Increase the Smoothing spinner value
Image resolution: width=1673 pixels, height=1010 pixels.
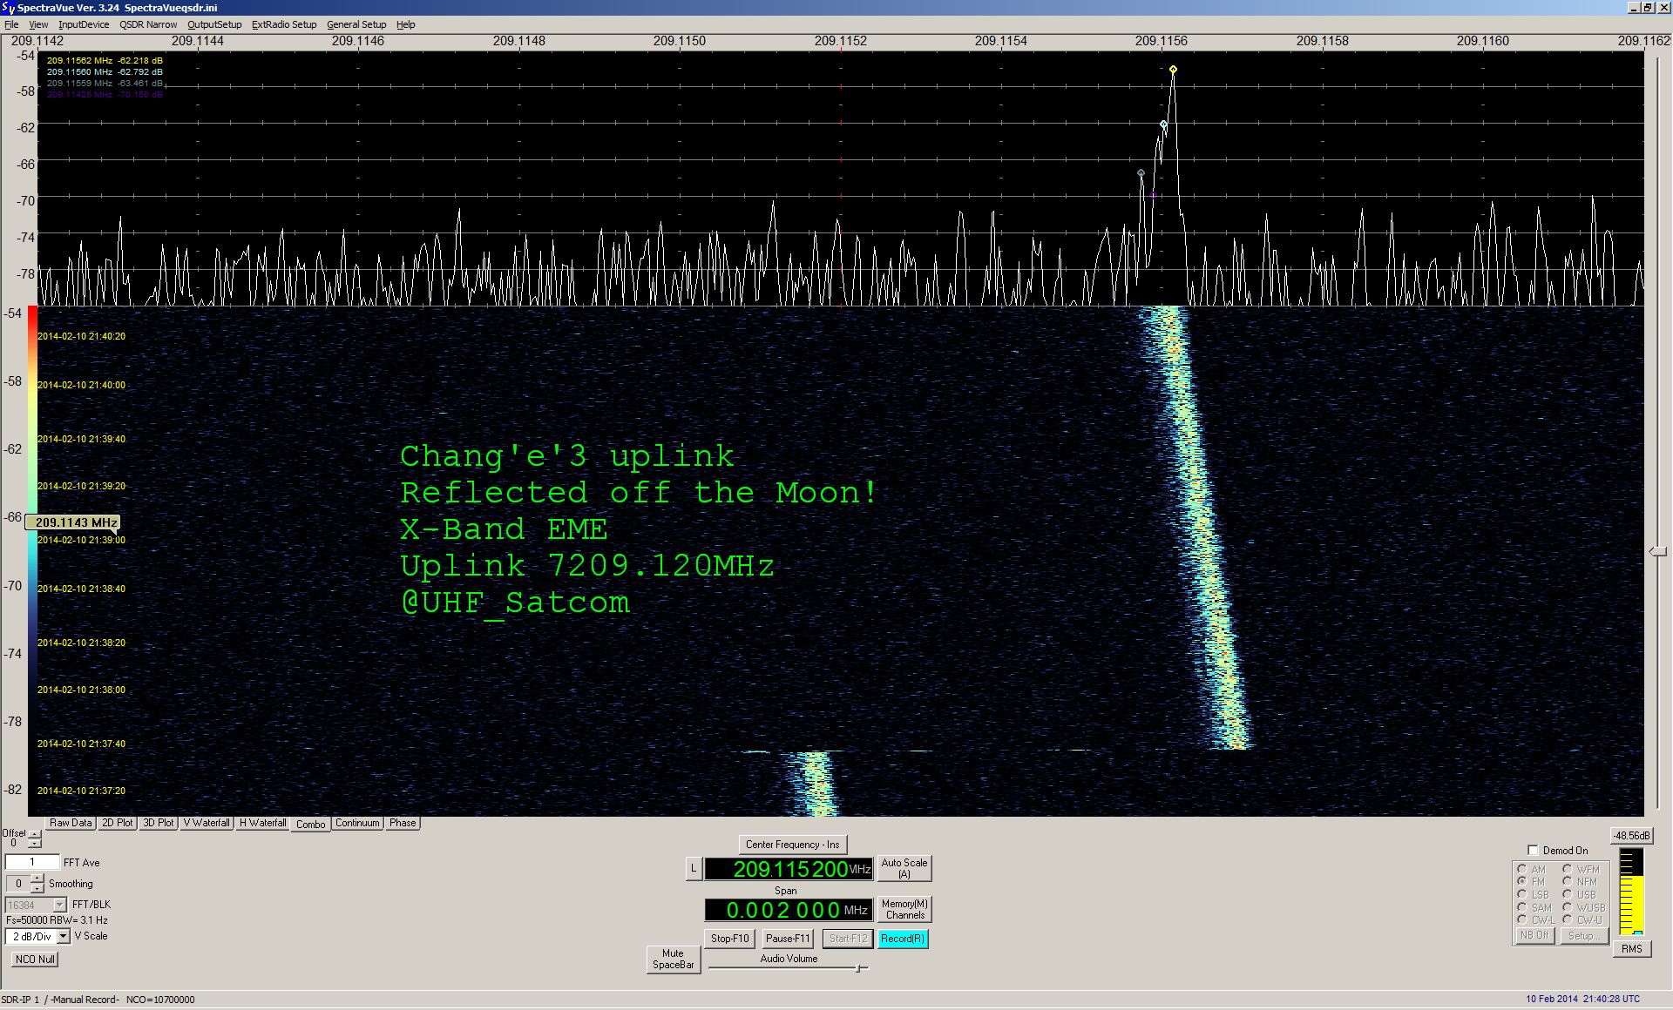pyautogui.click(x=37, y=879)
